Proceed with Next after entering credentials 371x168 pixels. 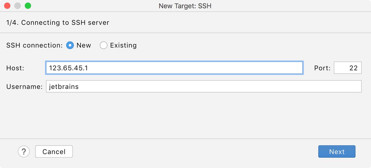click(x=337, y=151)
